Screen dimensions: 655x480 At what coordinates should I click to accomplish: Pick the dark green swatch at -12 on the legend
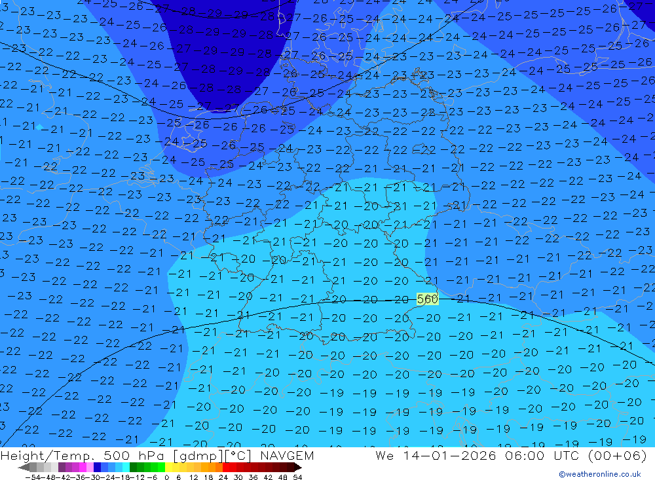click(x=133, y=468)
